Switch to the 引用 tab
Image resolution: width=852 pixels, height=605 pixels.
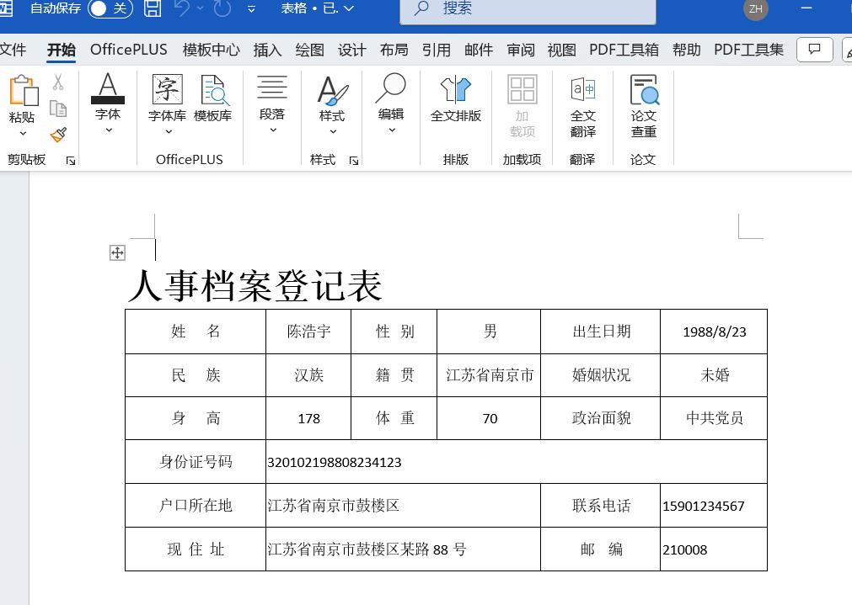click(x=437, y=50)
